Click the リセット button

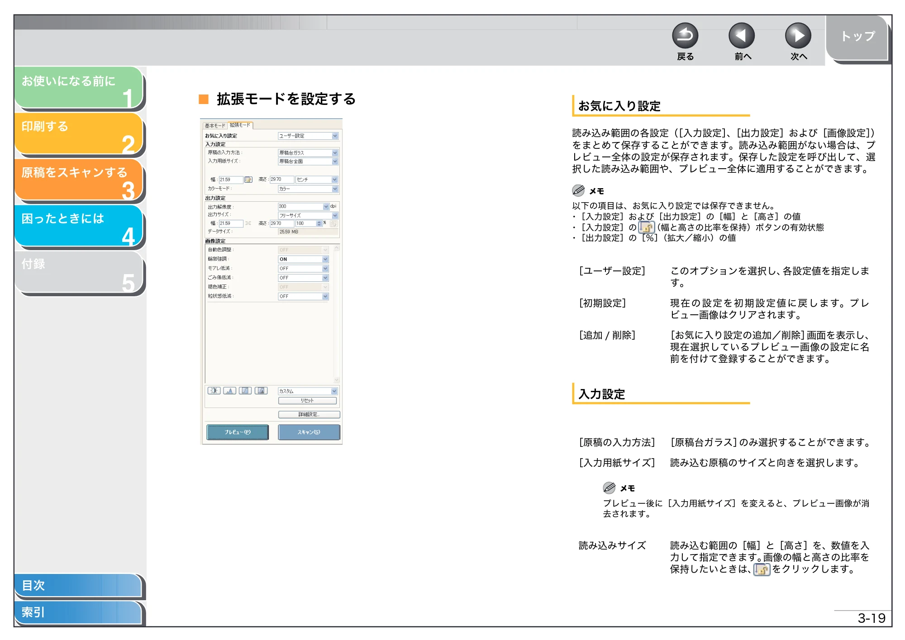307,401
